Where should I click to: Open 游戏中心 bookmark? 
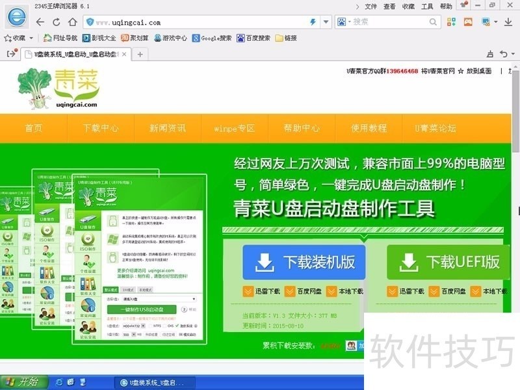point(170,38)
